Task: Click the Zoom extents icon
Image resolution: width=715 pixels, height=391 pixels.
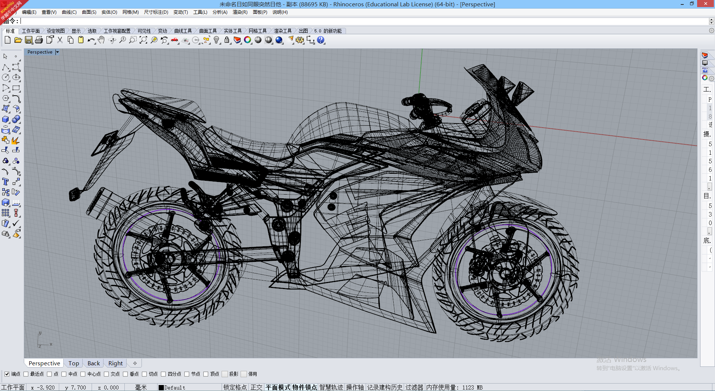Action: tap(143, 40)
